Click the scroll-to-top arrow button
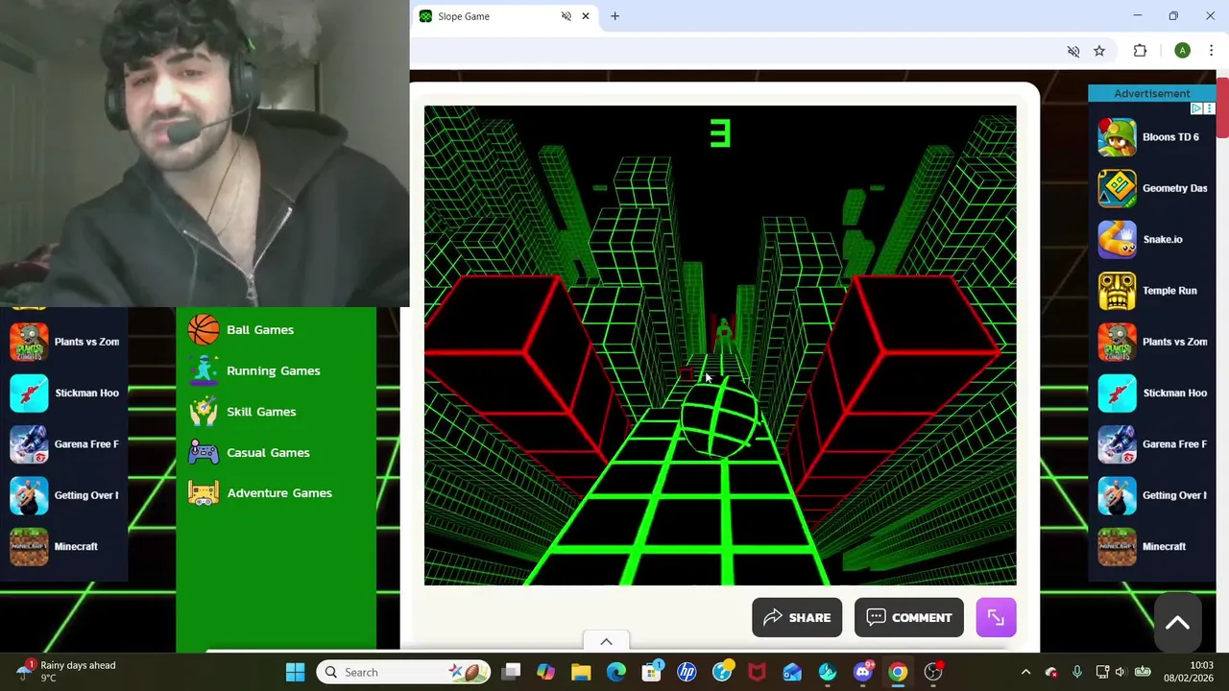 (x=1177, y=623)
